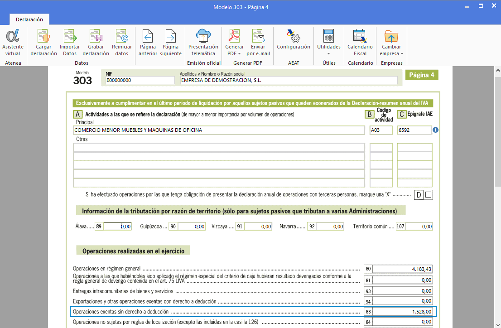Expand the Utilidades dropdown arrow
Viewport: 501px width, 328px height.
click(x=328, y=54)
